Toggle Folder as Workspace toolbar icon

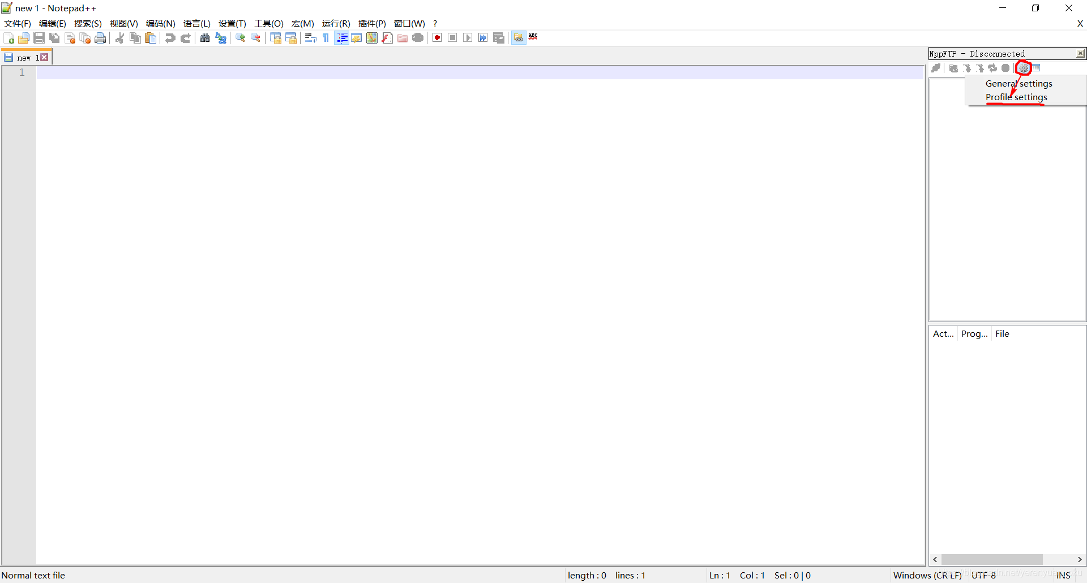coord(403,38)
